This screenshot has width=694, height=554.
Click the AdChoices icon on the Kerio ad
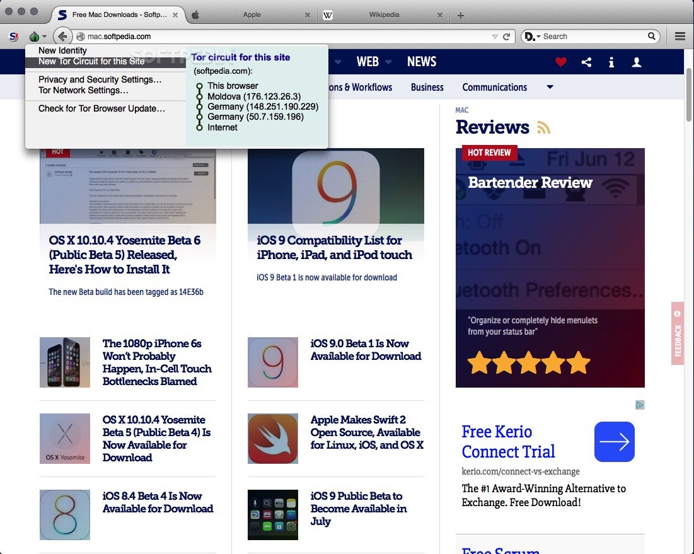(x=640, y=405)
